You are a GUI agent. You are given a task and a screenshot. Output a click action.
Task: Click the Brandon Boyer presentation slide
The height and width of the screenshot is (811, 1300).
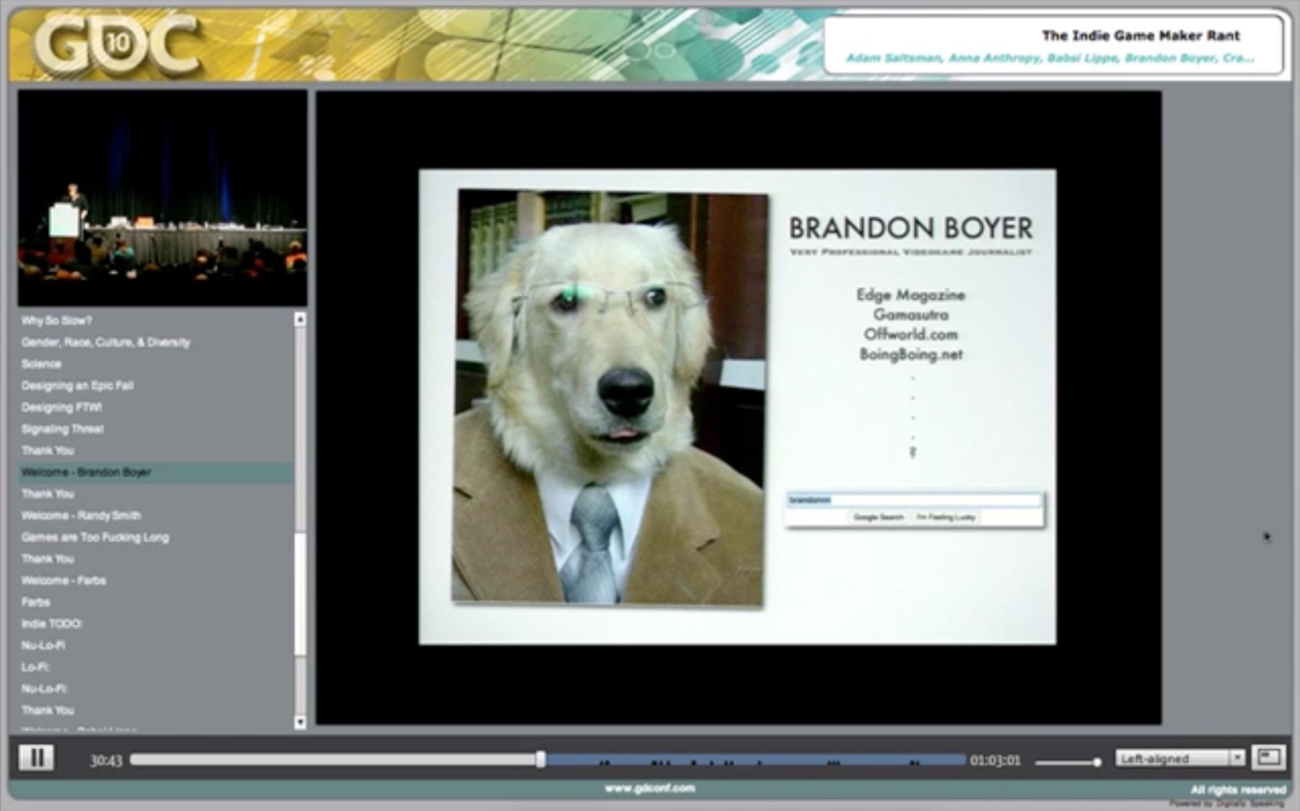(x=738, y=407)
